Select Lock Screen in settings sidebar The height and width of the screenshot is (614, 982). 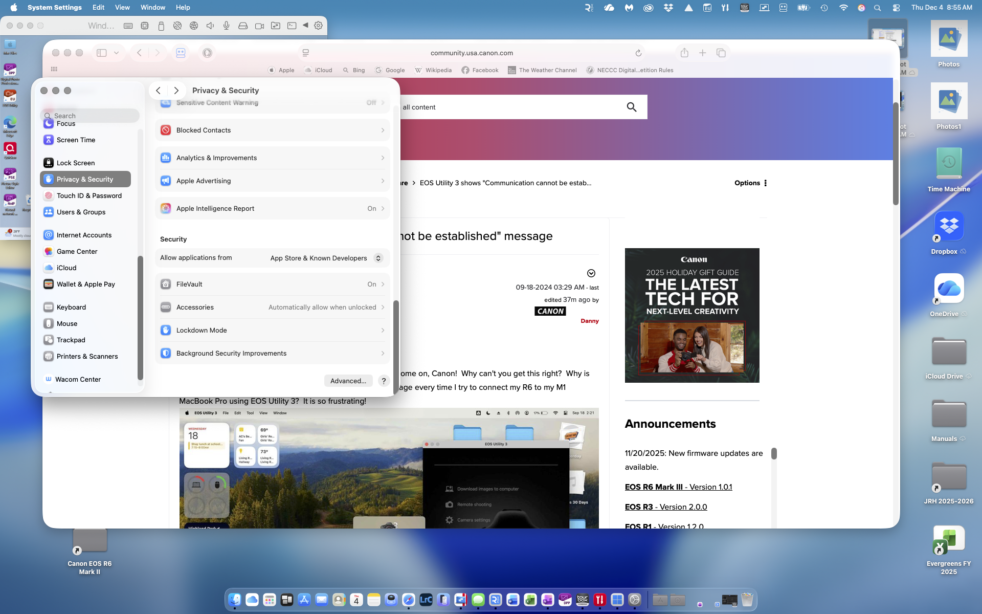click(x=85, y=163)
